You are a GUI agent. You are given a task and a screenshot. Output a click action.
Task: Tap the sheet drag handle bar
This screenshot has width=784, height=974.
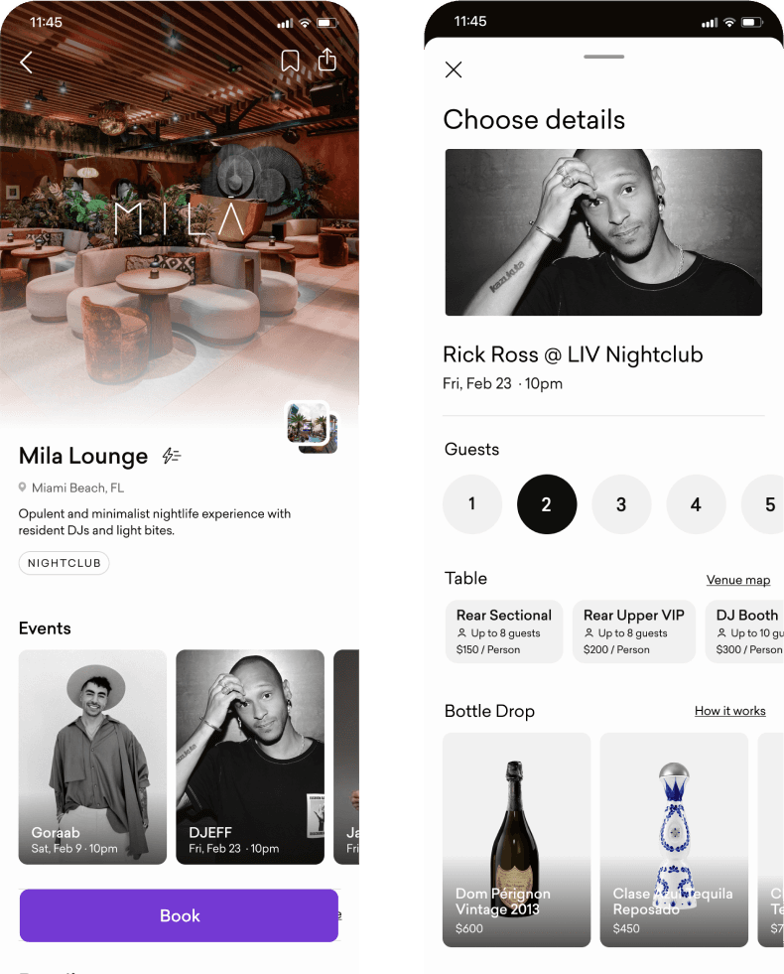604,57
